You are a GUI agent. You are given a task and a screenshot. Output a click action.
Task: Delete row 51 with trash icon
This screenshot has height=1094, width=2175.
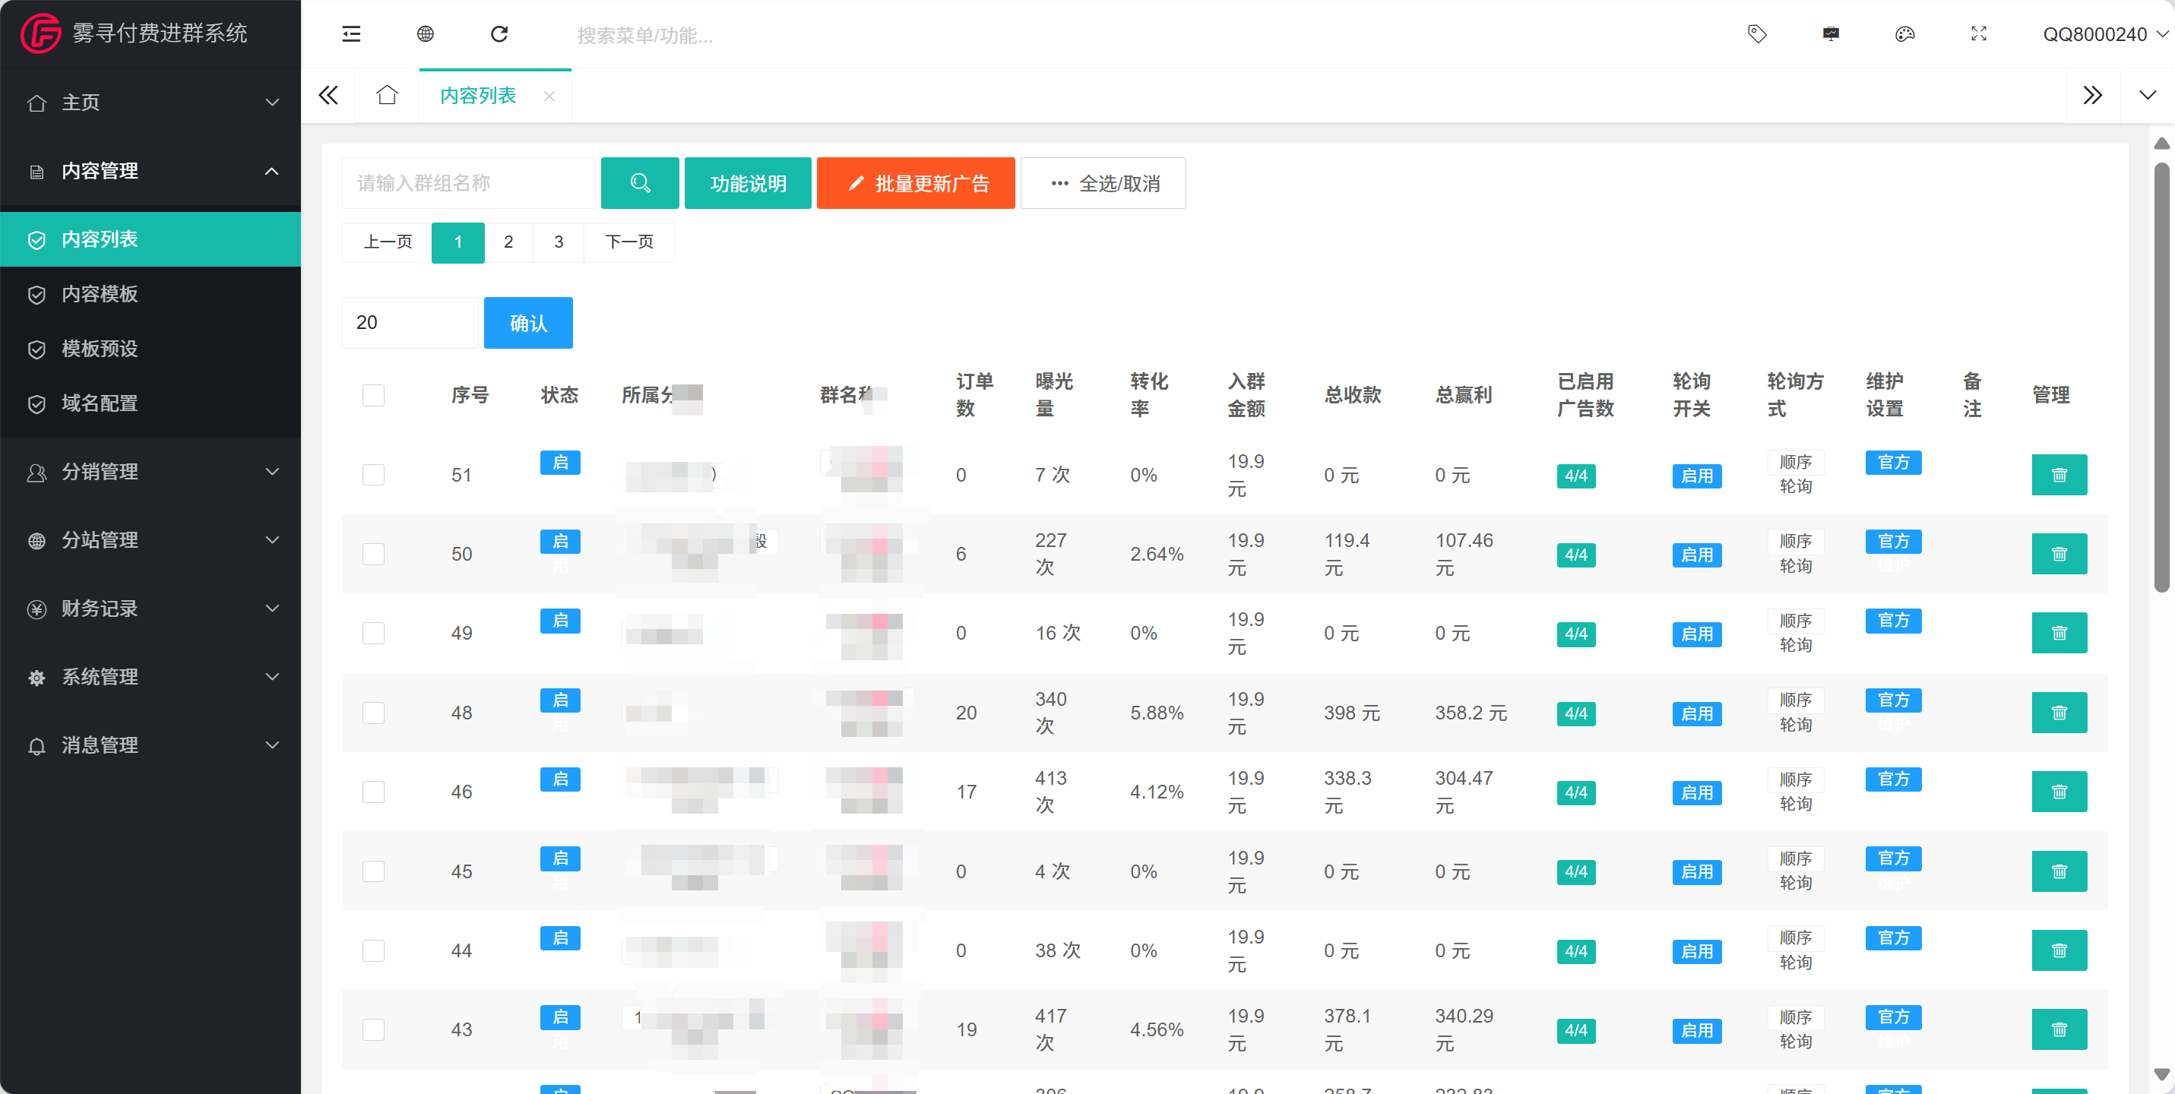point(2059,476)
